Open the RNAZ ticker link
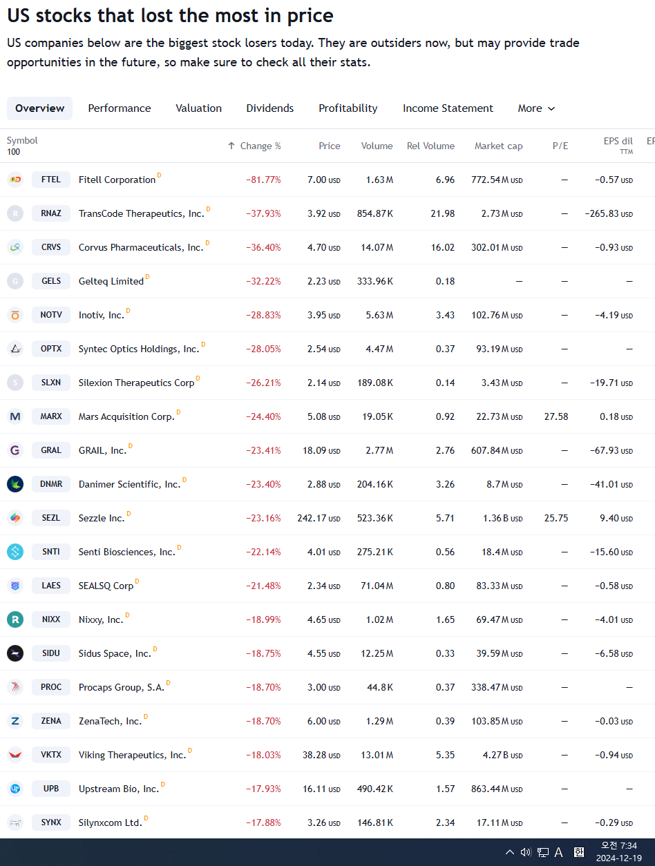The width and height of the screenshot is (655, 866). coord(51,213)
